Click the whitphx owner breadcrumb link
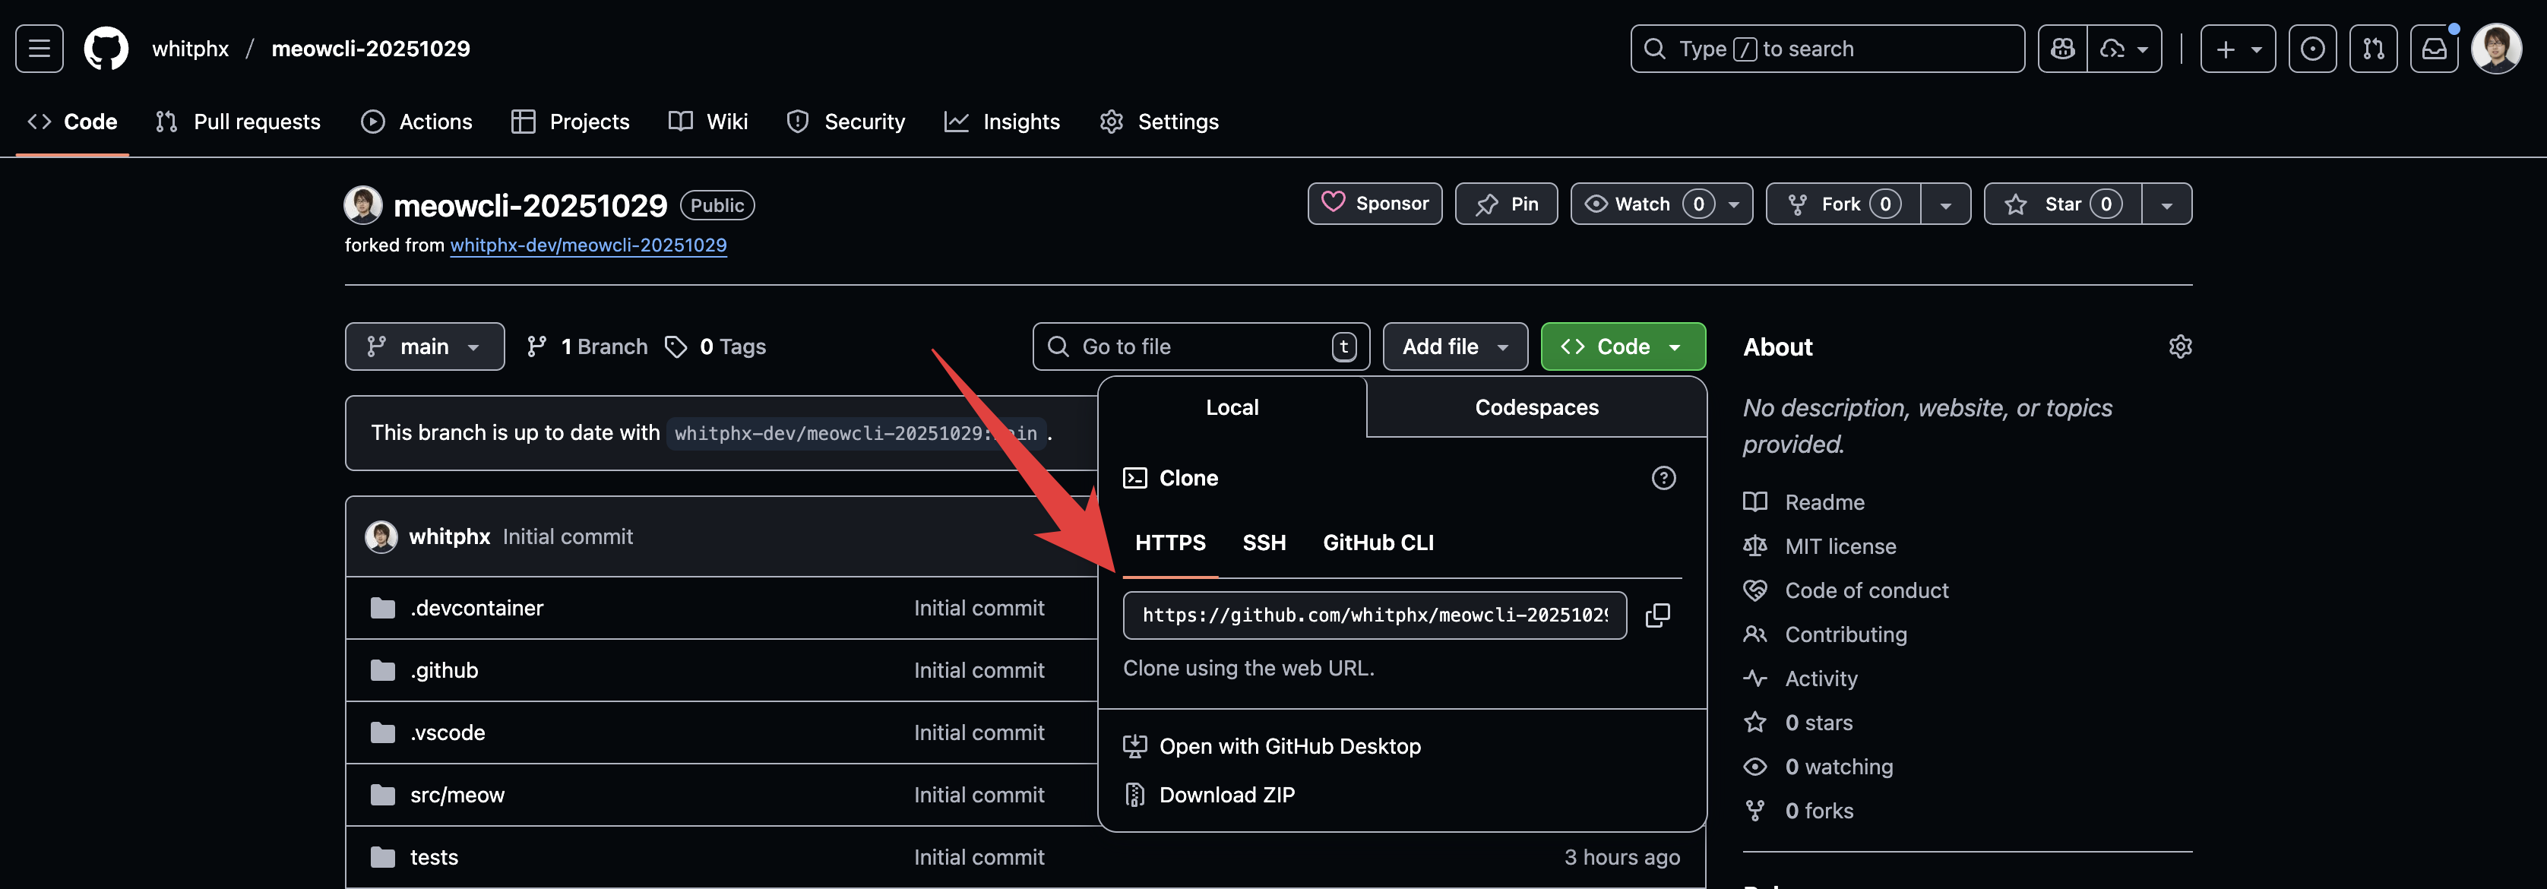Viewport: 2547px width, 889px height. [x=190, y=49]
